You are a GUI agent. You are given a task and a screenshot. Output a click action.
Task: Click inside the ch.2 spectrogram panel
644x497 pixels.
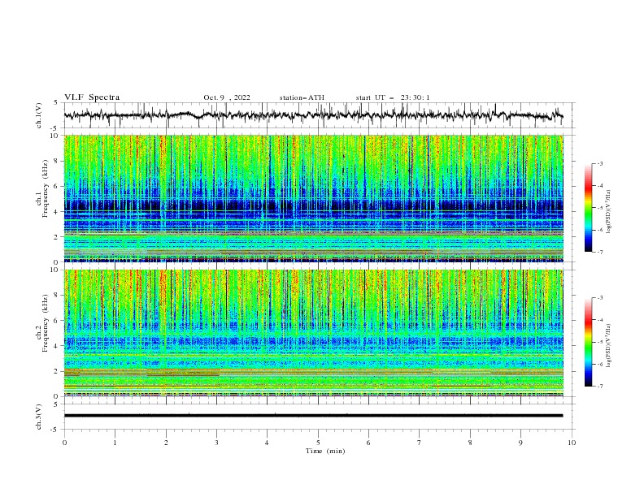pyautogui.click(x=314, y=333)
